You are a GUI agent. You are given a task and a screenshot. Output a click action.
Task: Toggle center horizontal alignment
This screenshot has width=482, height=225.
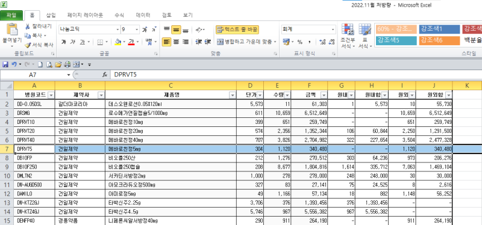[x=176, y=42]
